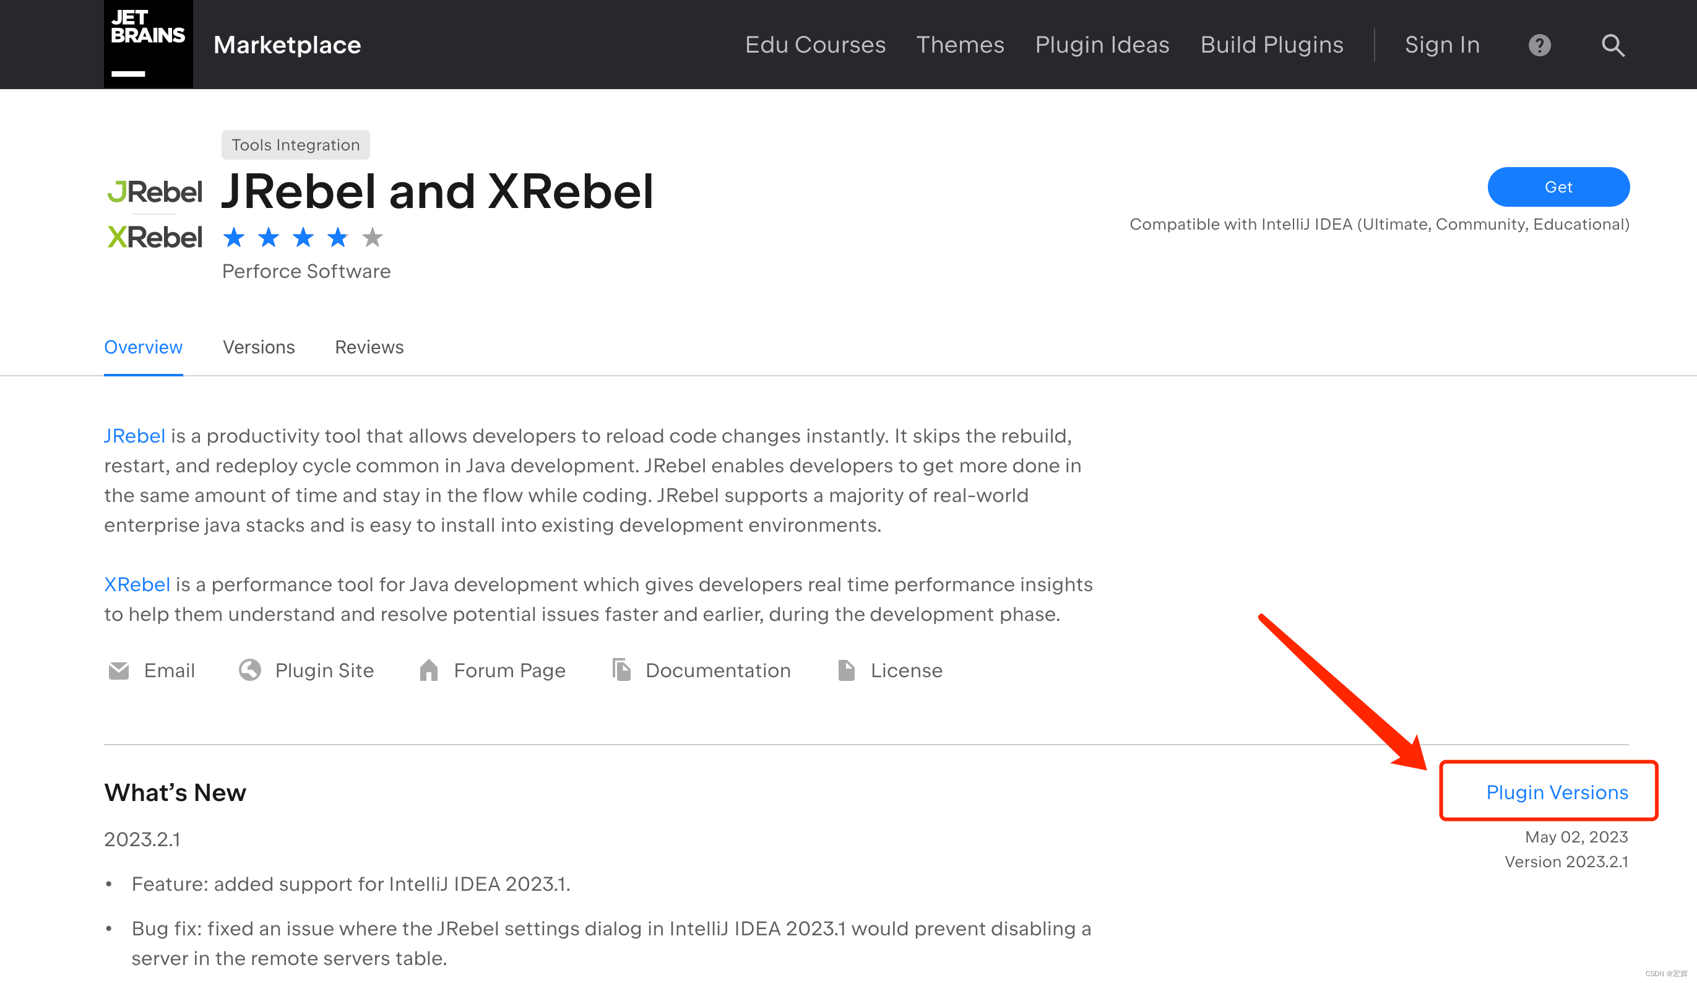Open Plugin Ideas
Screen dimensions: 1697x983
1102,45
